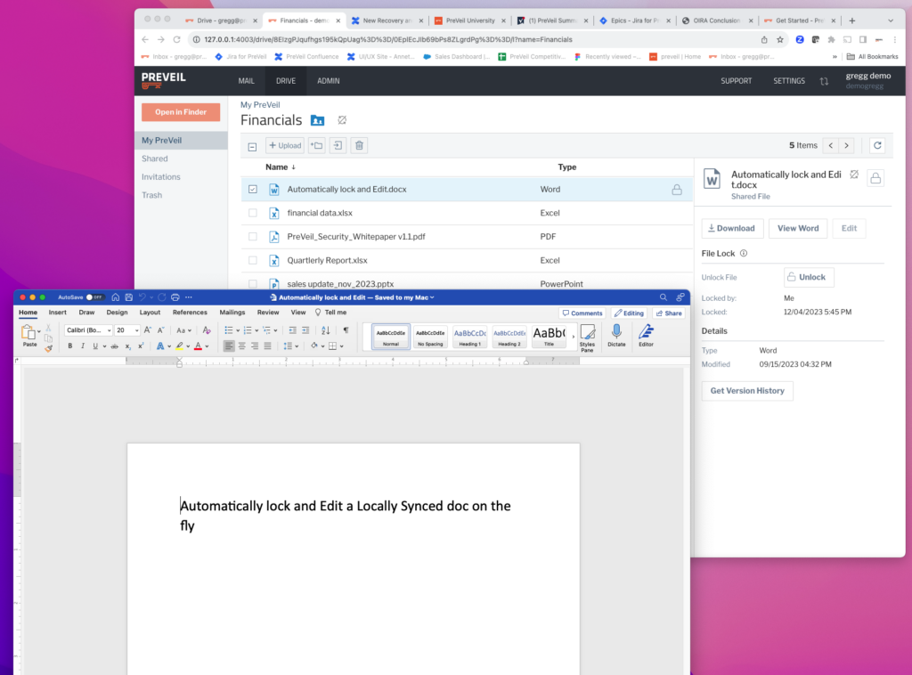Refresh the PreVeil Financials file list
This screenshot has width=912, height=675.
[x=877, y=145]
